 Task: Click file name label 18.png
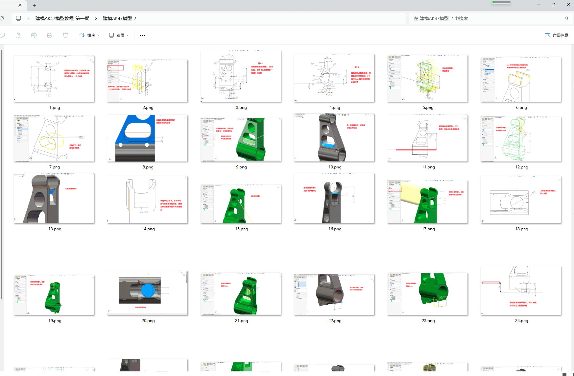click(522, 229)
